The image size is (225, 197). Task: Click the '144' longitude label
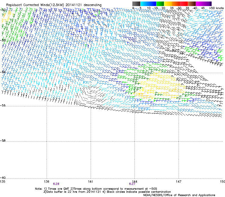[134, 182]
